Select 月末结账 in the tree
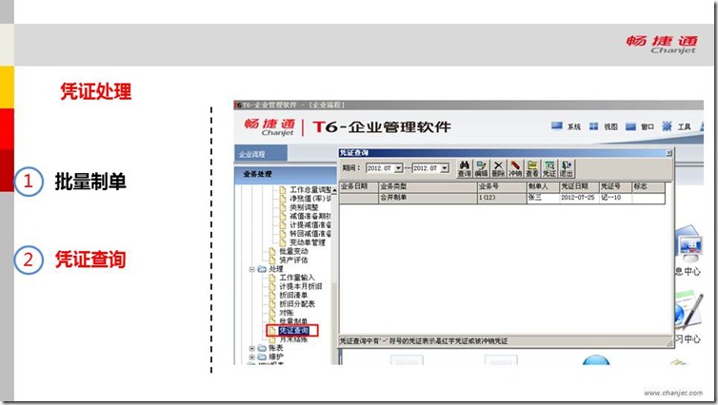718x405 pixels. point(293,339)
